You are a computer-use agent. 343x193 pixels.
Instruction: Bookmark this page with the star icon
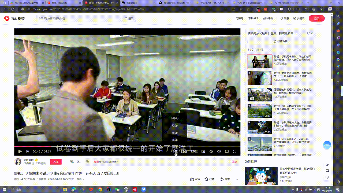tap(248, 9)
